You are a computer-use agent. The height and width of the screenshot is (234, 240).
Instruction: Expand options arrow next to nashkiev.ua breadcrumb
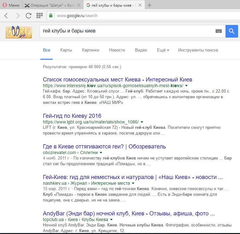point(133,183)
